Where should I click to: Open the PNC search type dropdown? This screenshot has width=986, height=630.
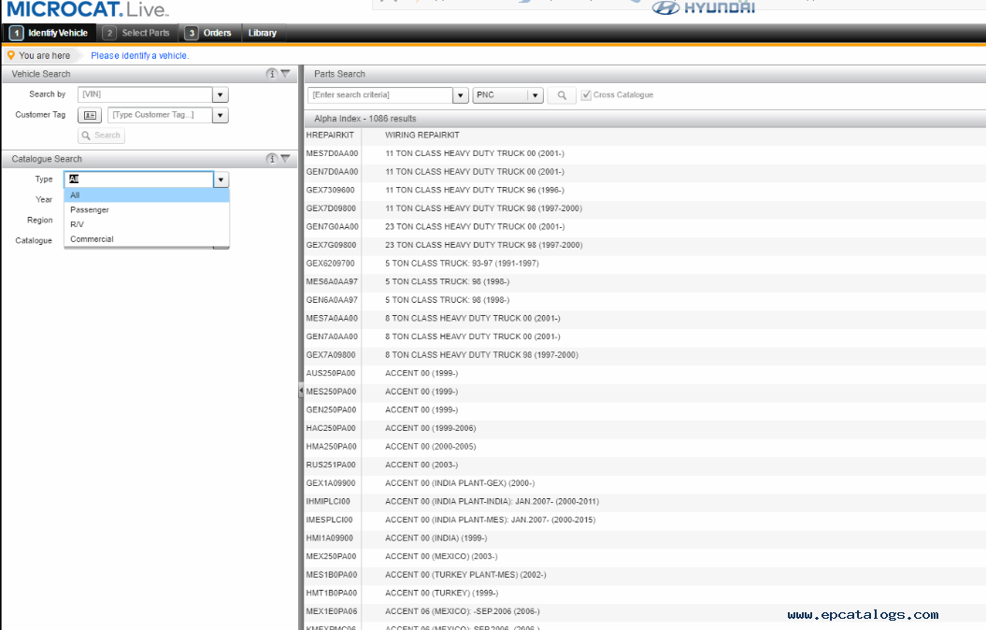pos(535,95)
